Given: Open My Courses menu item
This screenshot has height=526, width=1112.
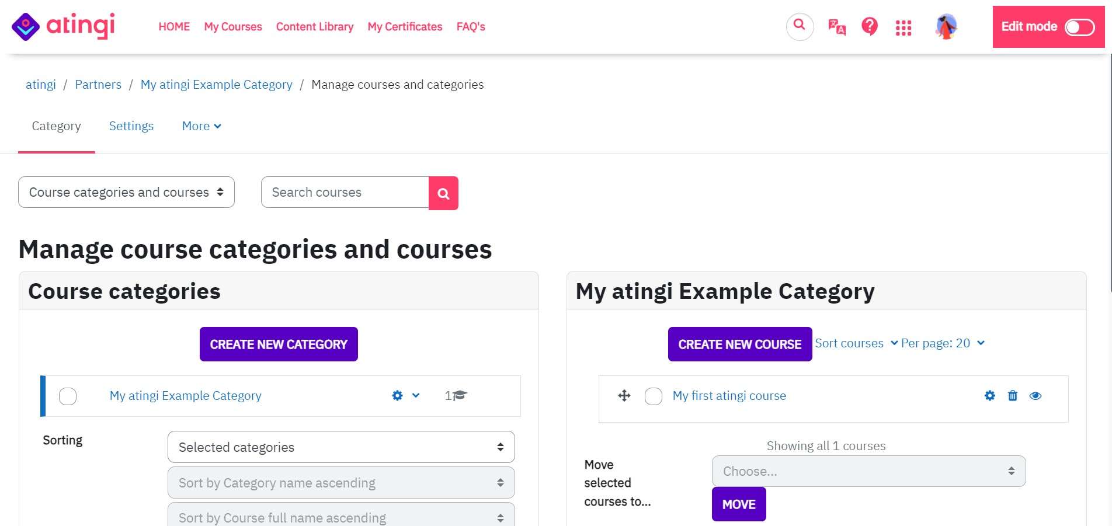Looking at the screenshot, I should click(x=233, y=27).
